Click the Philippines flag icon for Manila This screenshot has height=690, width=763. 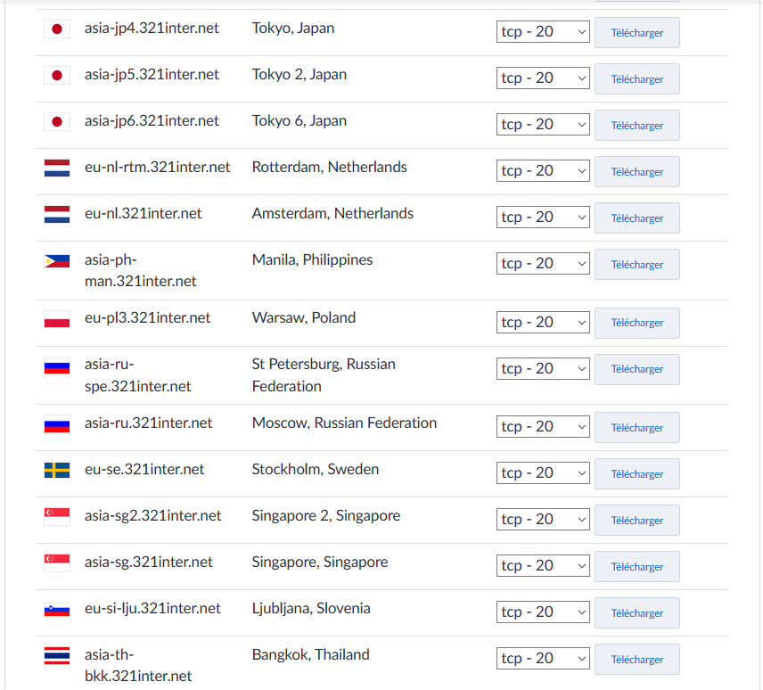tap(57, 261)
